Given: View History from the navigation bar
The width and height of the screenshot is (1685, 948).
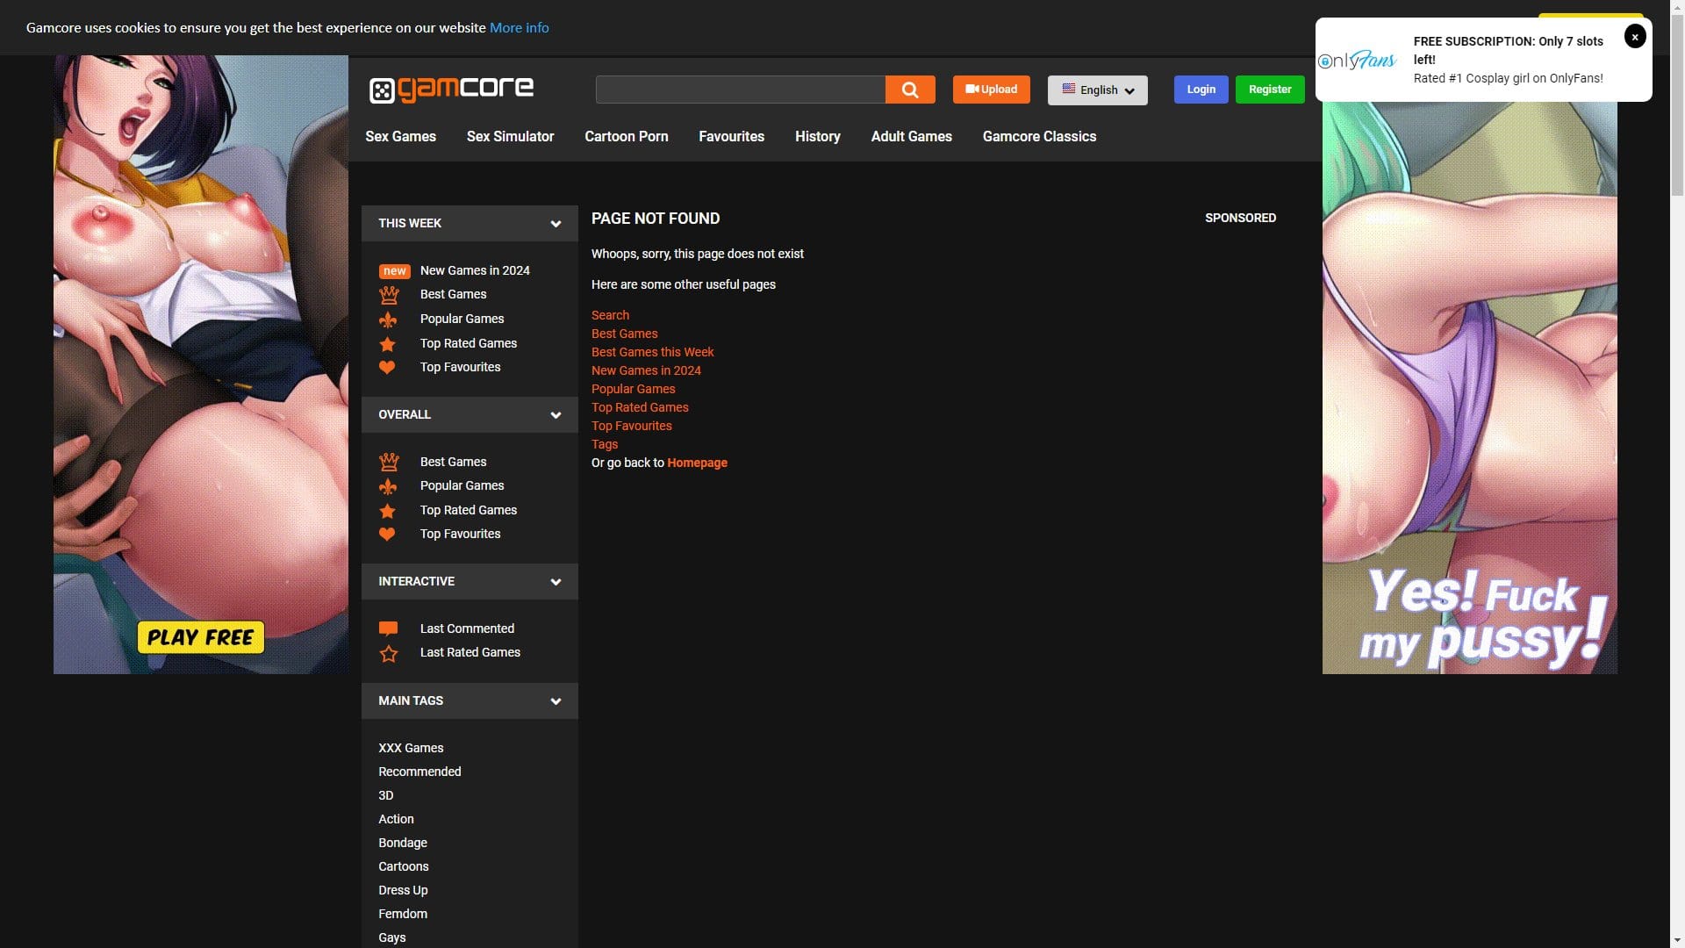Looking at the screenshot, I should click(x=817, y=137).
